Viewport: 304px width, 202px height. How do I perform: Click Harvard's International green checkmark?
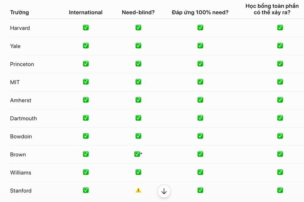[86, 27]
